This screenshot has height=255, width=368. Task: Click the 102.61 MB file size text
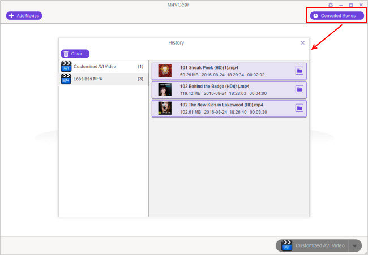(x=191, y=112)
